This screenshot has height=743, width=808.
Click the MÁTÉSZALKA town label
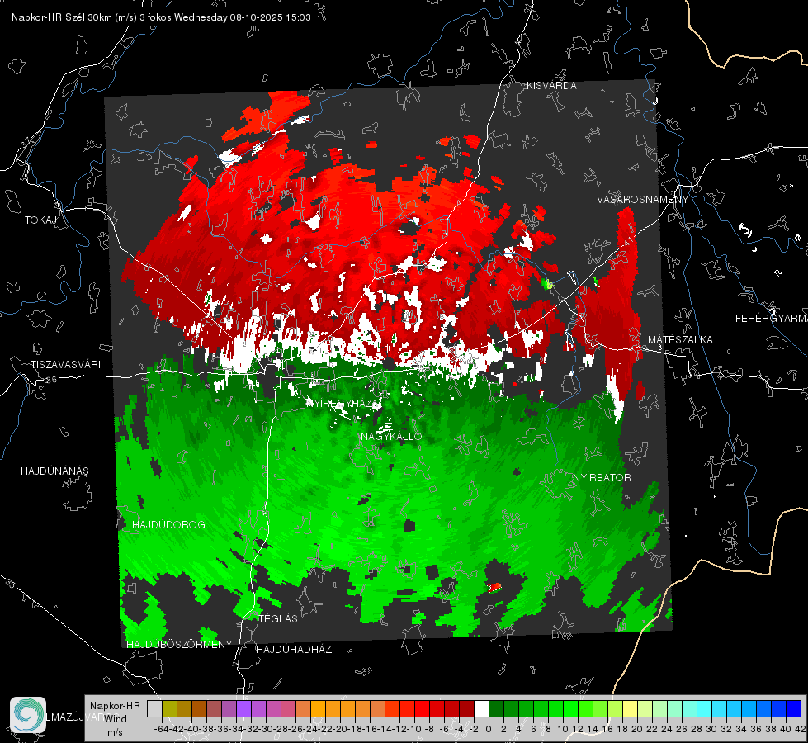pyautogui.click(x=680, y=340)
